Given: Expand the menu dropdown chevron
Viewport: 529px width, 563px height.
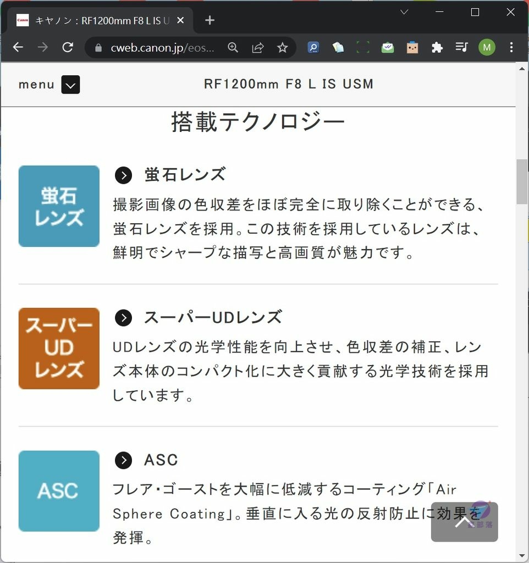Looking at the screenshot, I should (70, 85).
